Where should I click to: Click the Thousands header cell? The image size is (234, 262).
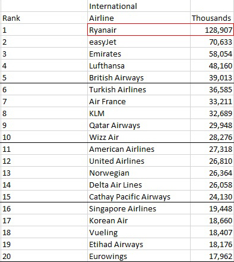point(212,18)
